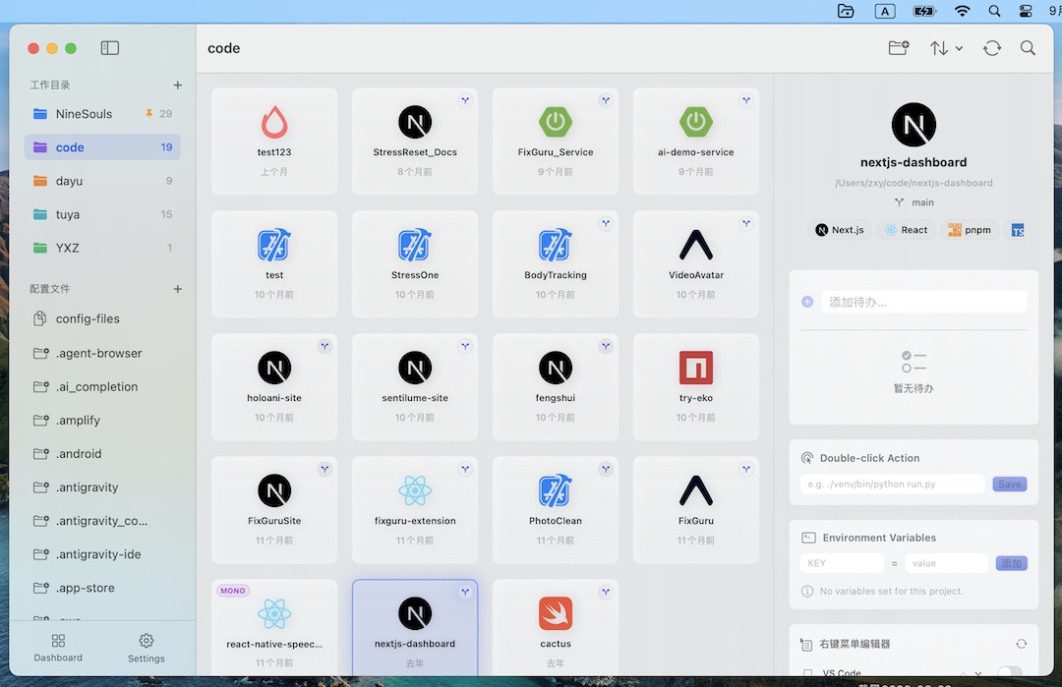Click the test project's Xcode icon
Screen dimensions: 1062x687
274,245
